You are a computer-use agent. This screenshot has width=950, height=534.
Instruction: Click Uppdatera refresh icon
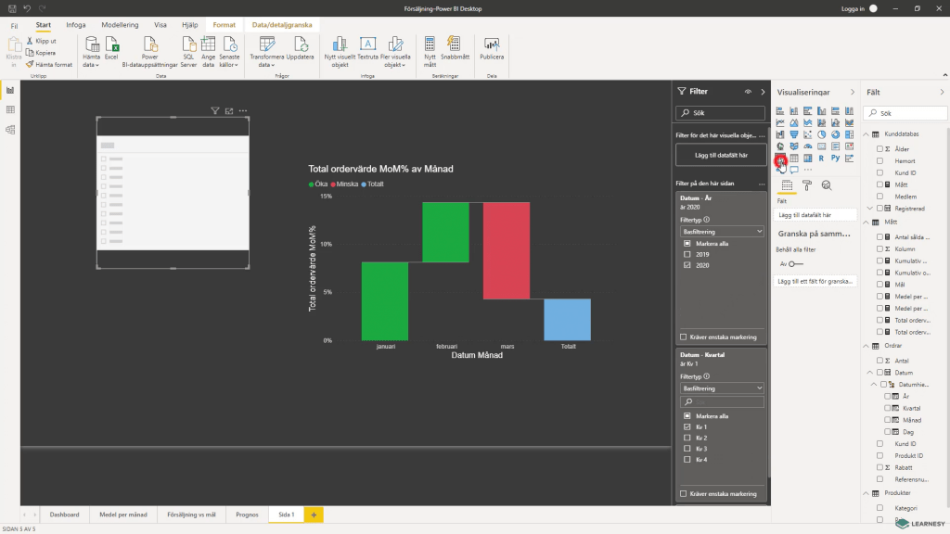[x=300, y=44]
